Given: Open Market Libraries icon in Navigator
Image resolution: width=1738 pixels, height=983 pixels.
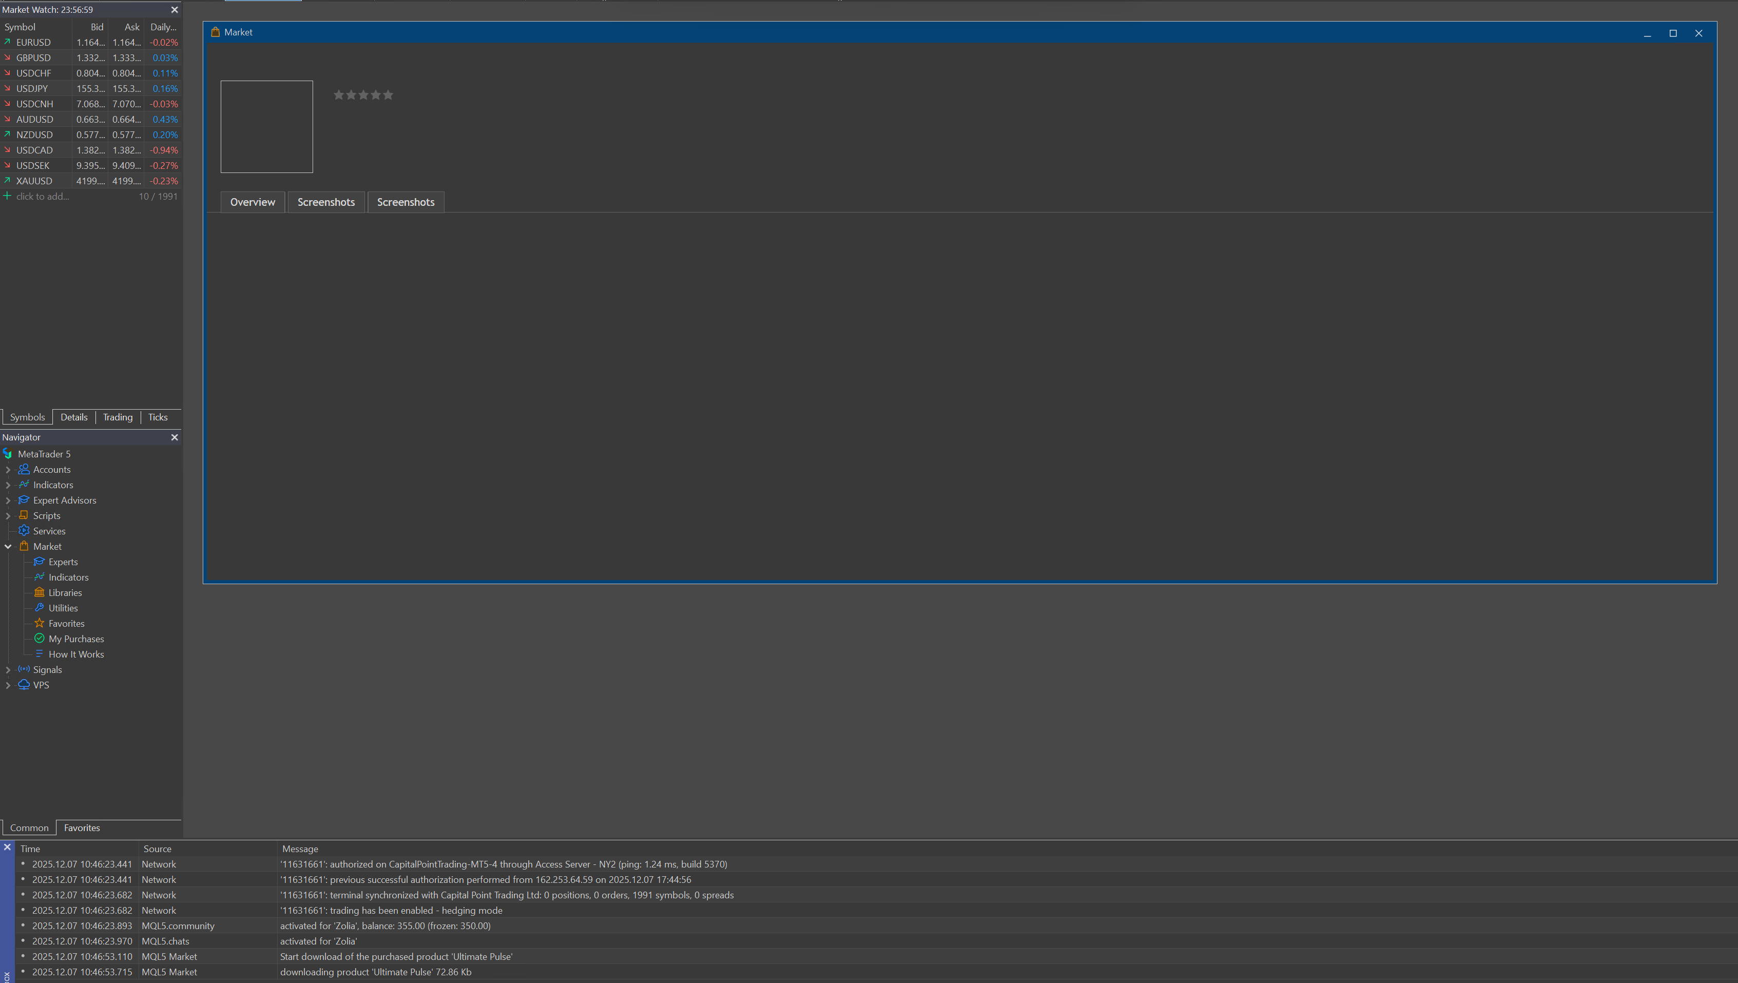Looking at the screenshot, I should click(39, 592).
